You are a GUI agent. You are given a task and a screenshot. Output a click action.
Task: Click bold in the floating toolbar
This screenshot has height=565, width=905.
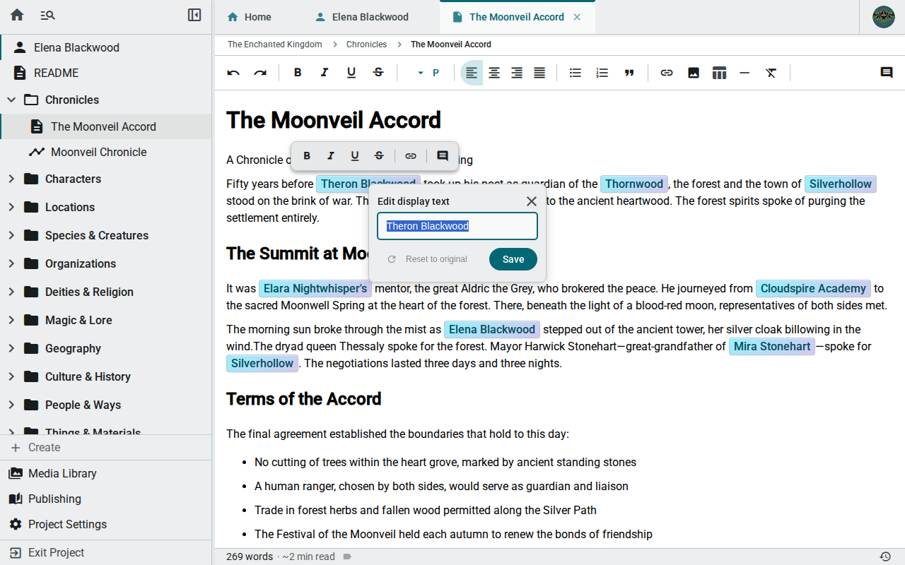307,156
